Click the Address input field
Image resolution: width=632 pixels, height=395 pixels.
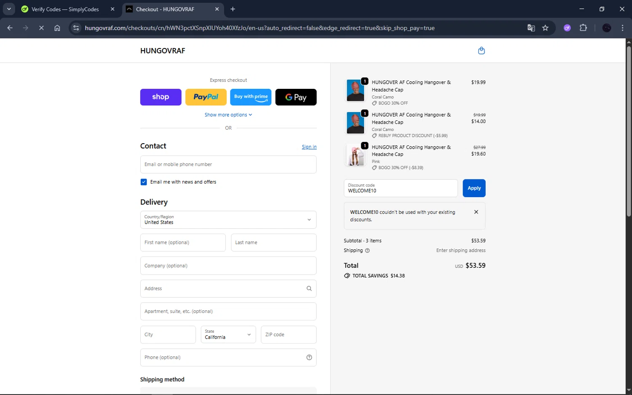coord(228,288)
